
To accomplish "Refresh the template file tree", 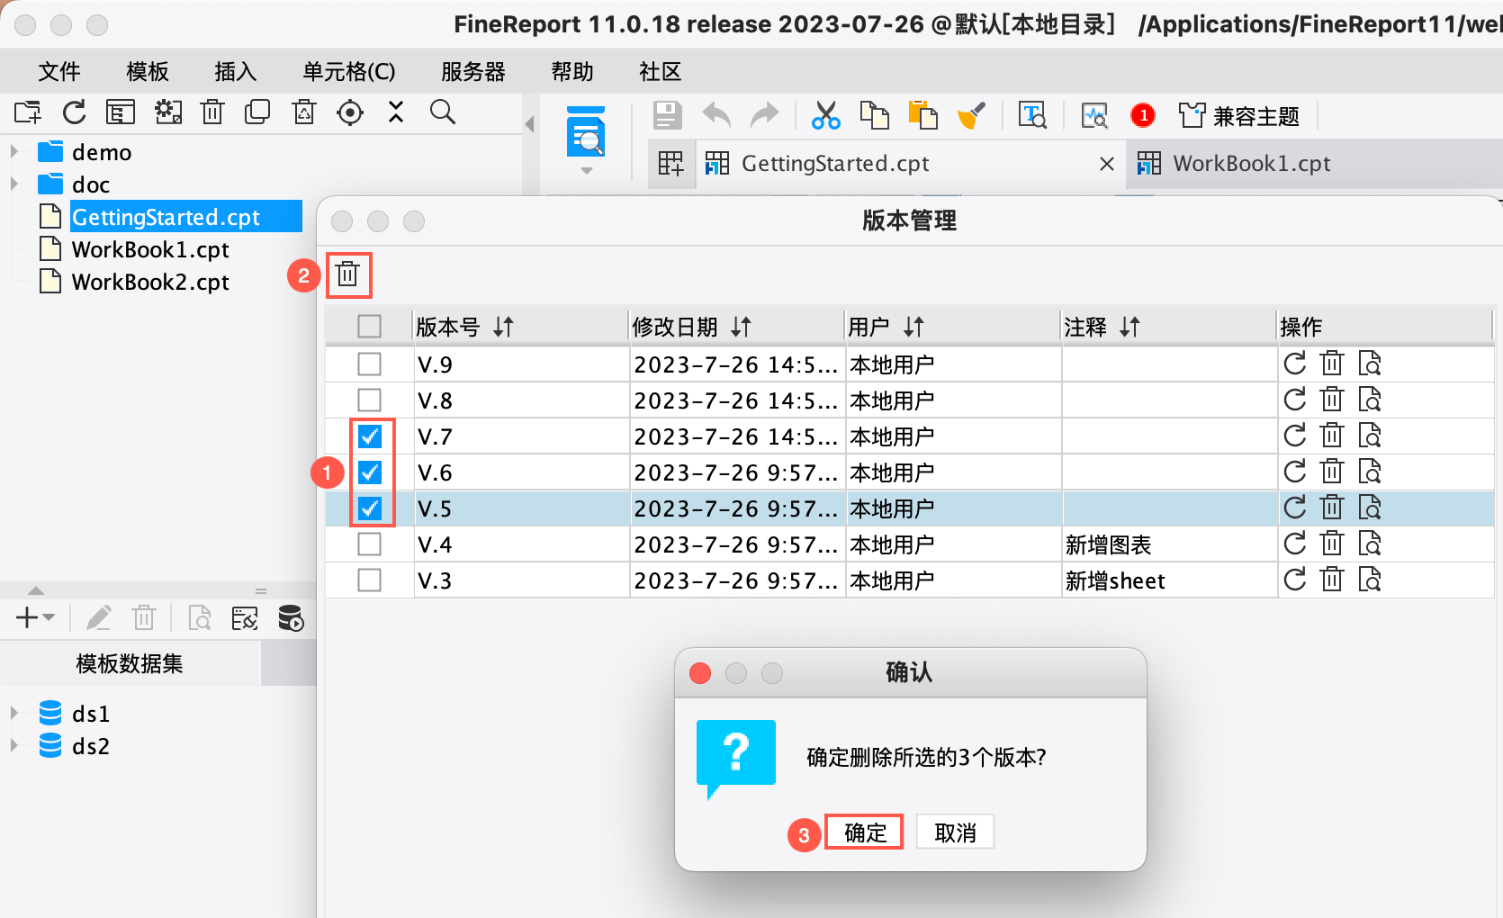I will pyautogui.click(x=75, y=112).
